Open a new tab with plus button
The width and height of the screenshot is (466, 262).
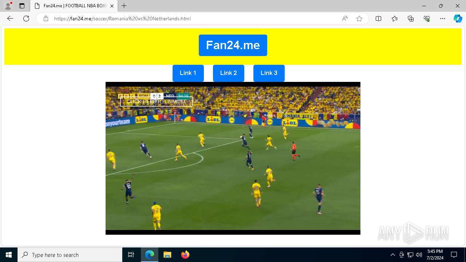(124, 6)
